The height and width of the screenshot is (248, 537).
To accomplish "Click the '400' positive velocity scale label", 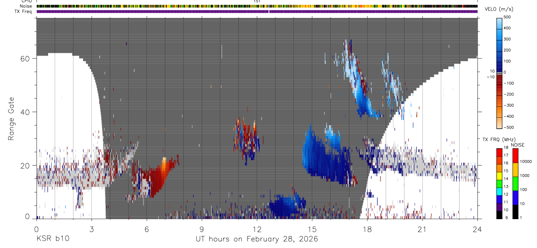I will [x=508, y=28].
